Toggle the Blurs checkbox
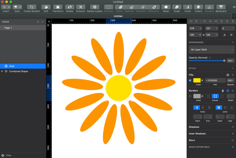The height and width of the screenshot is (158, 236). [x=233, y=140]
